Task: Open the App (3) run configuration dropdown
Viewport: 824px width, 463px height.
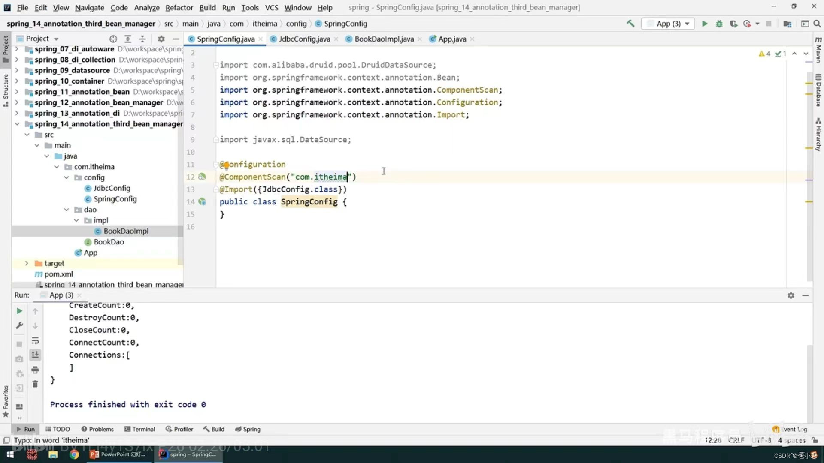Action: tap(668, 24)
